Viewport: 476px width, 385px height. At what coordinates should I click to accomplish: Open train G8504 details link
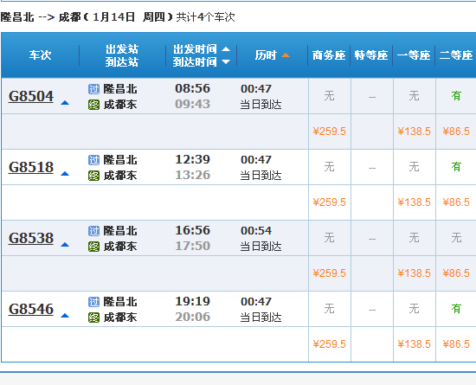(31, 97)
